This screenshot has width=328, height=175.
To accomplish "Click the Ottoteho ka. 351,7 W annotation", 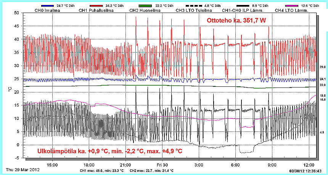I will pyautogui.click(x=236, y=20).
